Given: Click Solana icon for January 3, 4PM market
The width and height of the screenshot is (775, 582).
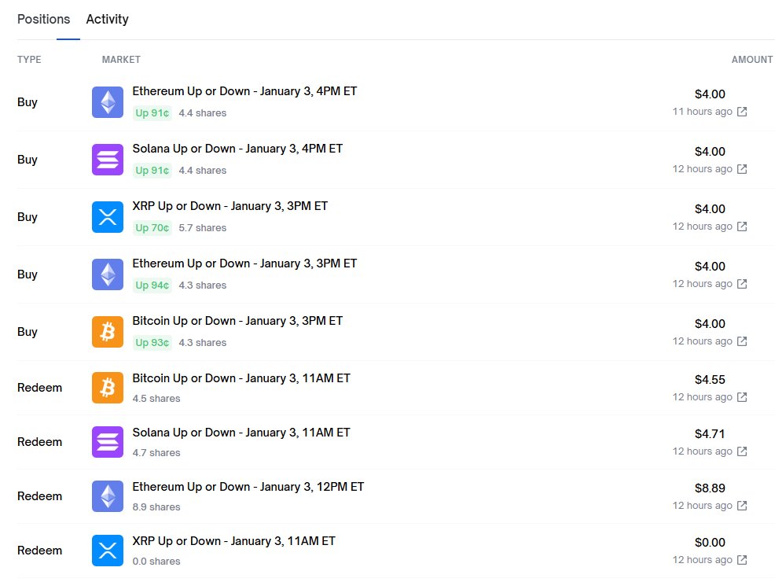Looking at the screenshot, I should (x=108, y=160).
